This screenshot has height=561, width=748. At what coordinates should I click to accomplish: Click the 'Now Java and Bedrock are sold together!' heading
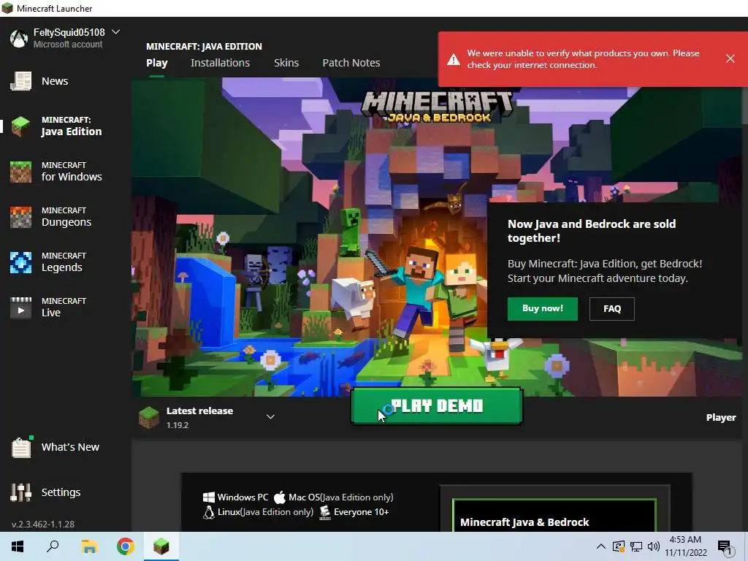(592, 231)
